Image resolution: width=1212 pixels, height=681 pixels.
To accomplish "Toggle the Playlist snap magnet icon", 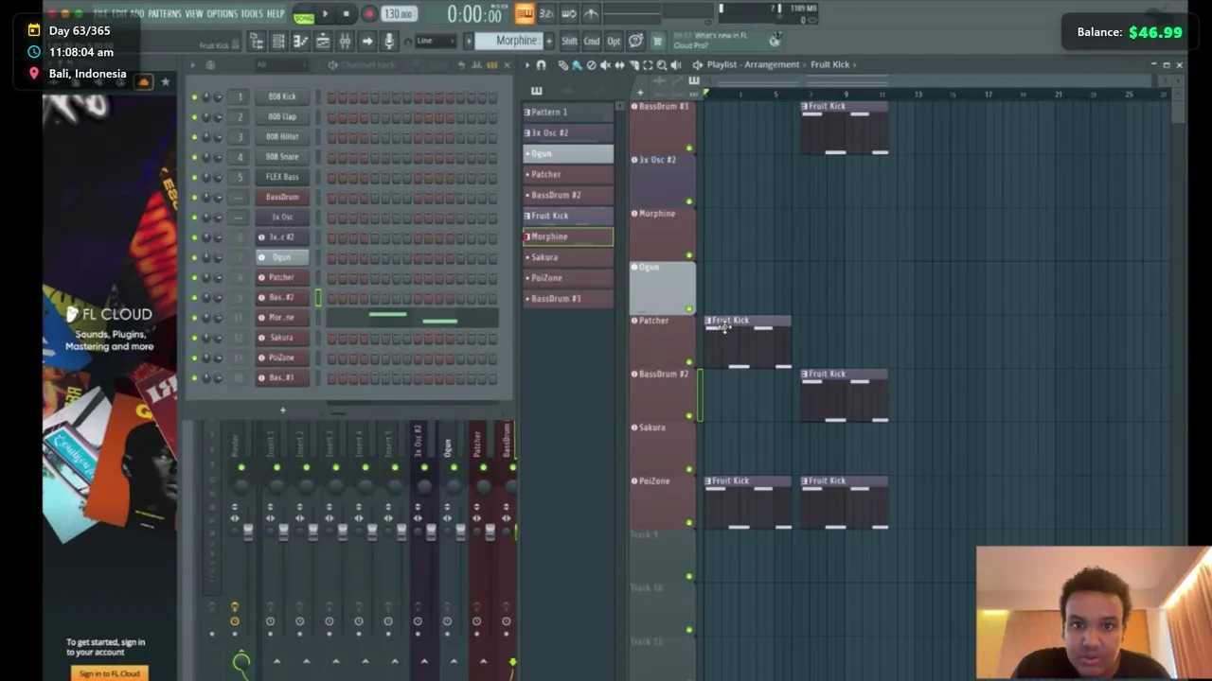I will [x=541, y=64].
